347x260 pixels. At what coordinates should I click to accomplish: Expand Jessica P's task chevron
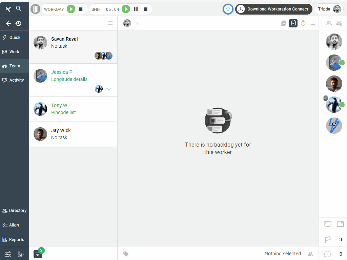point(109,89)
